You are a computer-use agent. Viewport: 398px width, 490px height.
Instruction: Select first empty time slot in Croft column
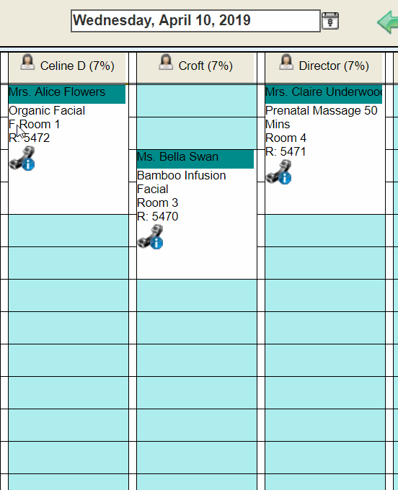click(197, 101)
